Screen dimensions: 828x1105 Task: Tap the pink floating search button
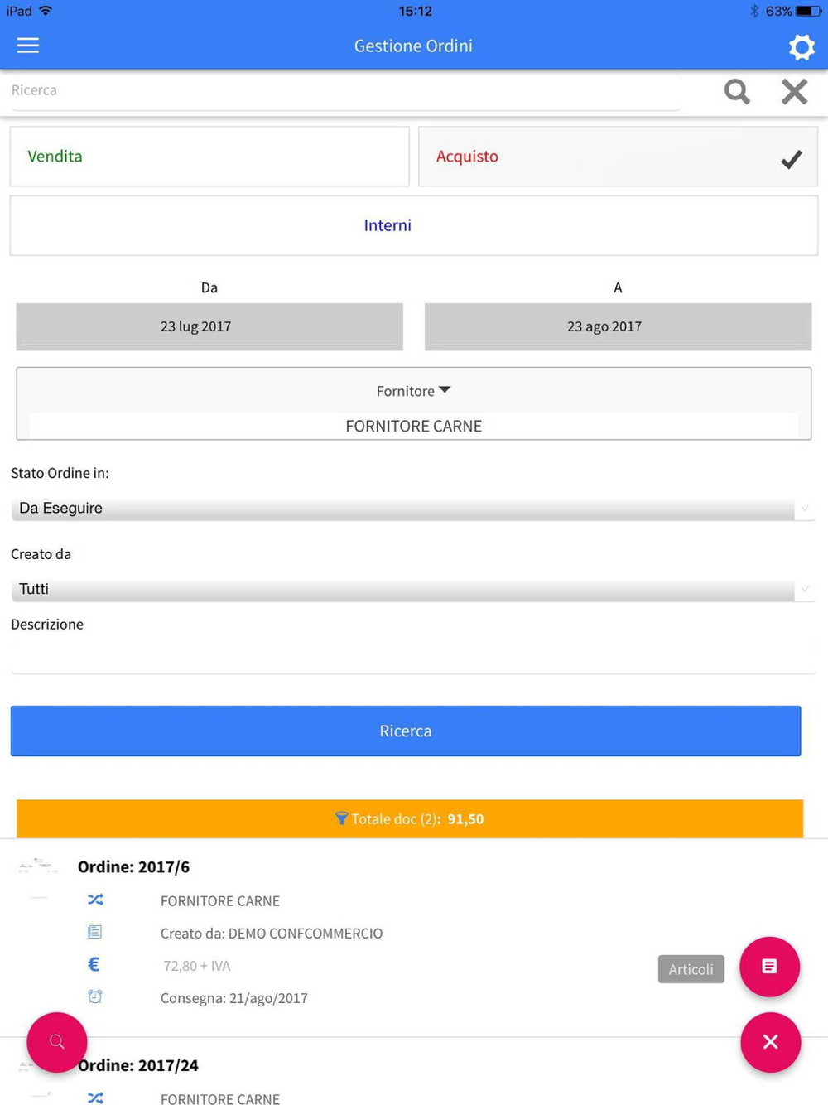pos(56,1042)
